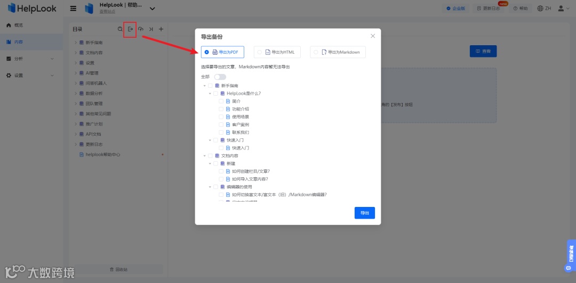Click the 回收站 recycle bin icon

(111, 270)
